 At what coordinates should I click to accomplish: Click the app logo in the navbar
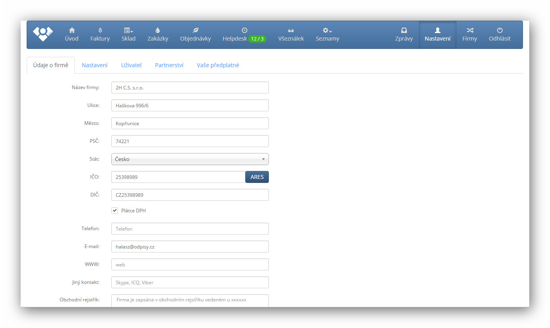point(43,34)
